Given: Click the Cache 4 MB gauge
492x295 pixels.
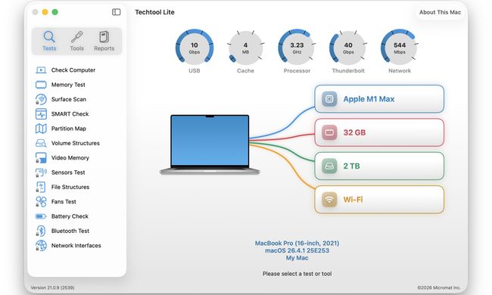Looking at the screenshot, I should (245, 48).
